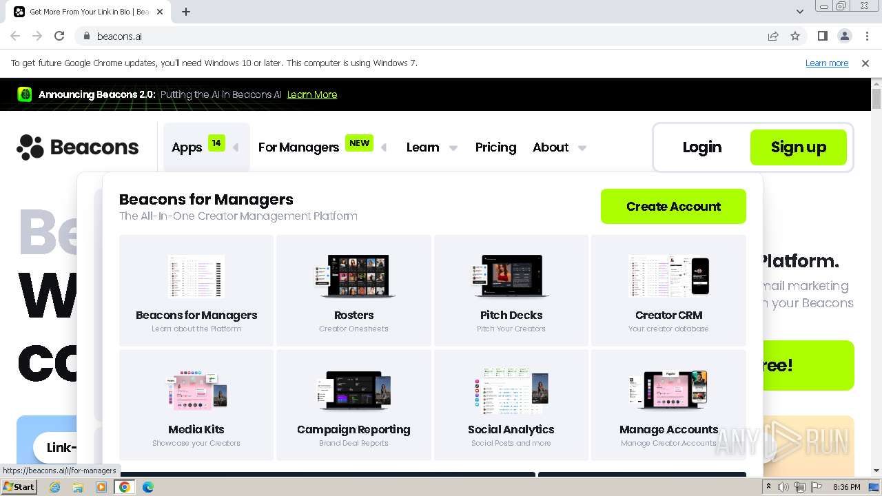This screenshot has height=496, width=882.
Task: Reload the beacons.ai page
Action: coord(59,37)
